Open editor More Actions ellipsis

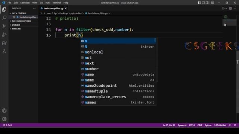[x=235, y=9]
